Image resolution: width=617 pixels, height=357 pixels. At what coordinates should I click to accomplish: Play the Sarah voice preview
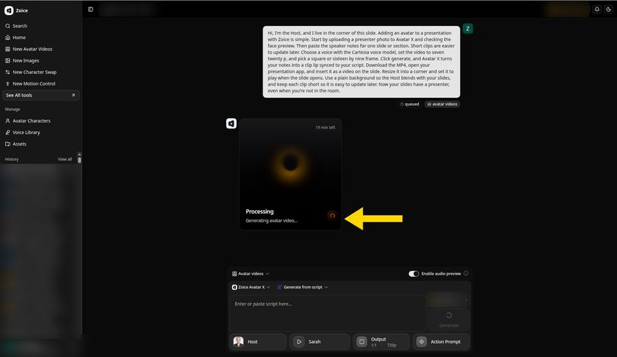(299, 342)
